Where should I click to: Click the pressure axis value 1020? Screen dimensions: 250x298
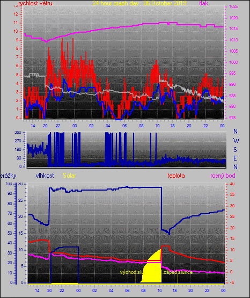233,18
